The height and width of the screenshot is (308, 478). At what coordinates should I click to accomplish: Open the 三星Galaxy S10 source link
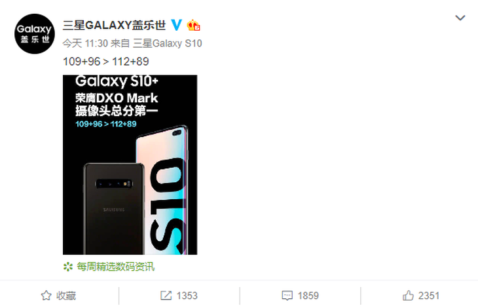point(168,43)
